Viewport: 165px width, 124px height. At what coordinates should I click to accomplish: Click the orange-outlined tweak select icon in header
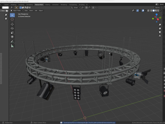pyautogui.click(x=16, y=8)
